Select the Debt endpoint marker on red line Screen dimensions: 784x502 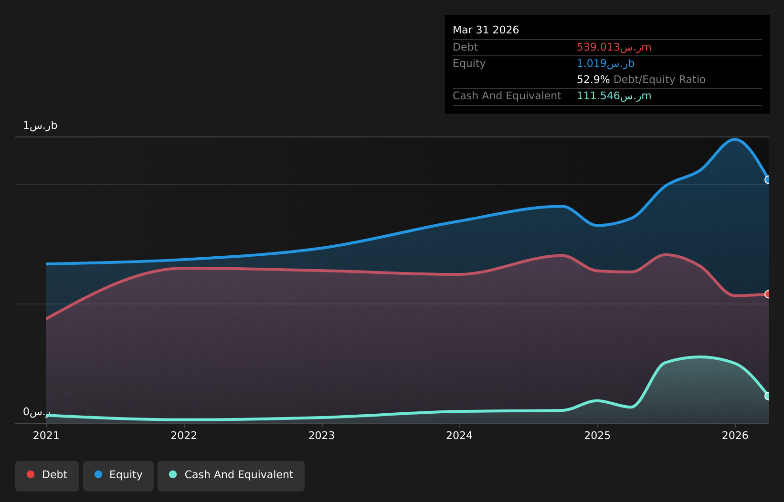pyautogui.click(x=768, y=294)
